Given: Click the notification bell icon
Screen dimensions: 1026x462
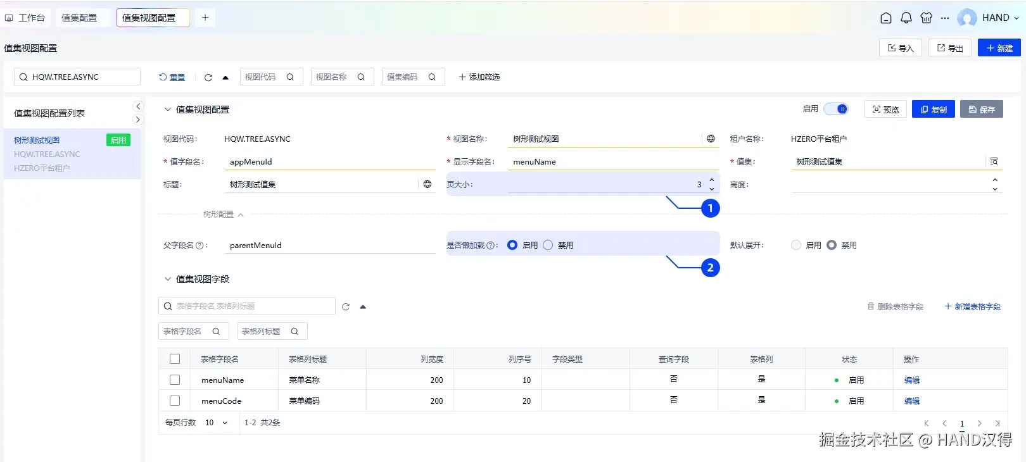Looking at the screenshot, I should pos(906,18).
